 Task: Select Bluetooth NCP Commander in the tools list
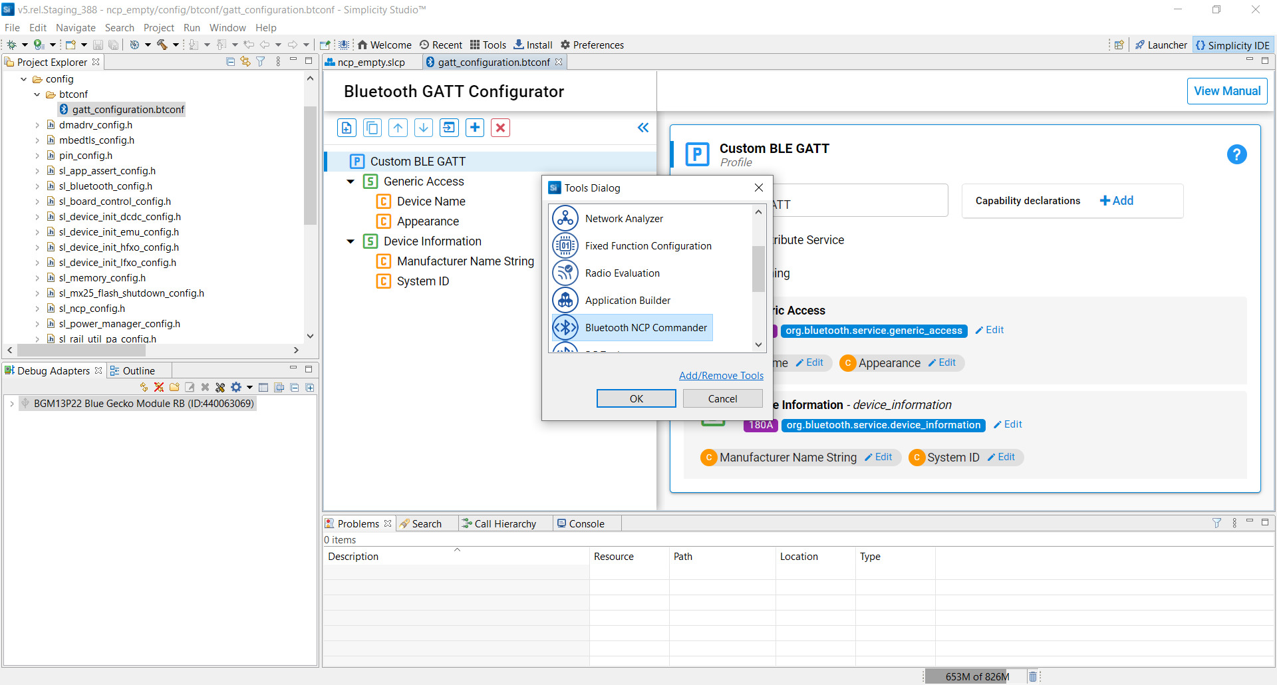pos(645,328)
